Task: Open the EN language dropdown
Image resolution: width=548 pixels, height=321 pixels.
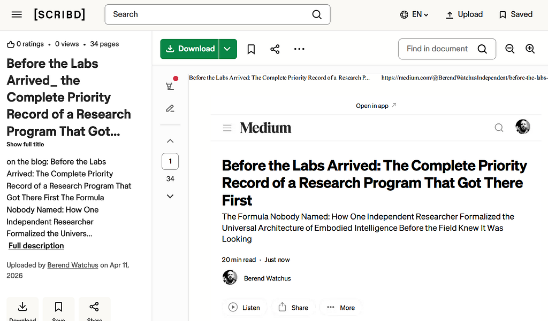Action: tap(414, 14)
